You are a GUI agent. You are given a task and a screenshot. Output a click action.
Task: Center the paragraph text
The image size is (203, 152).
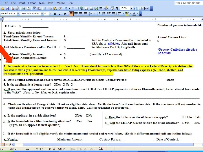[x=76, y=14]
